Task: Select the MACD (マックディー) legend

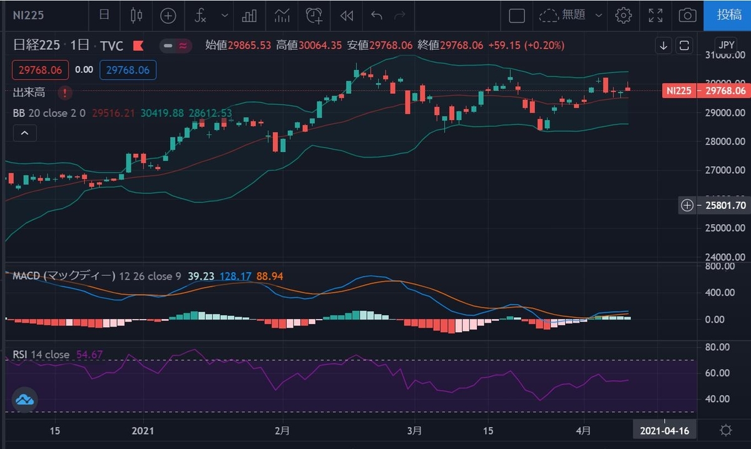Action: [x=64, y=276]
